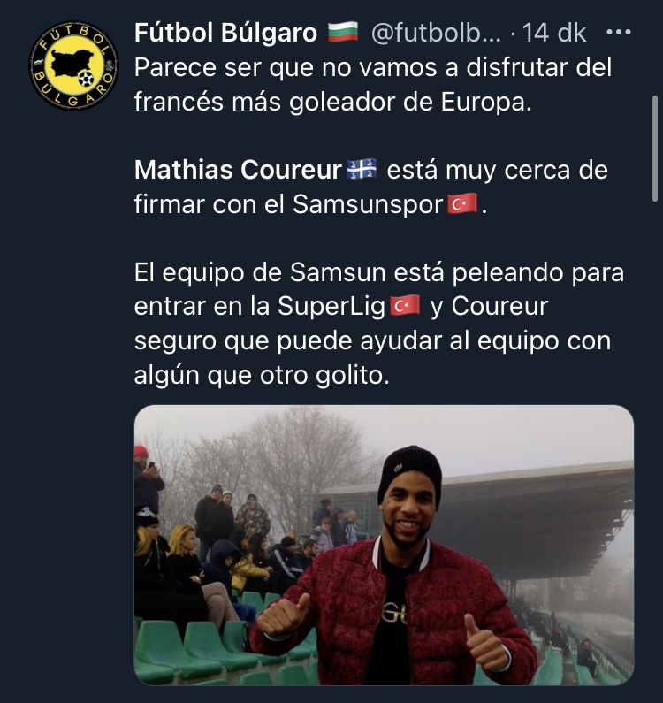Open the @futbolb... handle link
Image resolution: width=663 pixels, height=703 pixels.
point(436,33)
